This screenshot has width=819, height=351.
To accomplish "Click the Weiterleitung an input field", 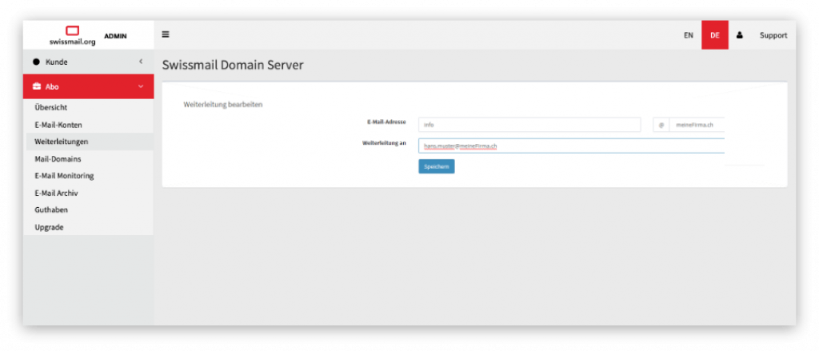I will 571,146.
